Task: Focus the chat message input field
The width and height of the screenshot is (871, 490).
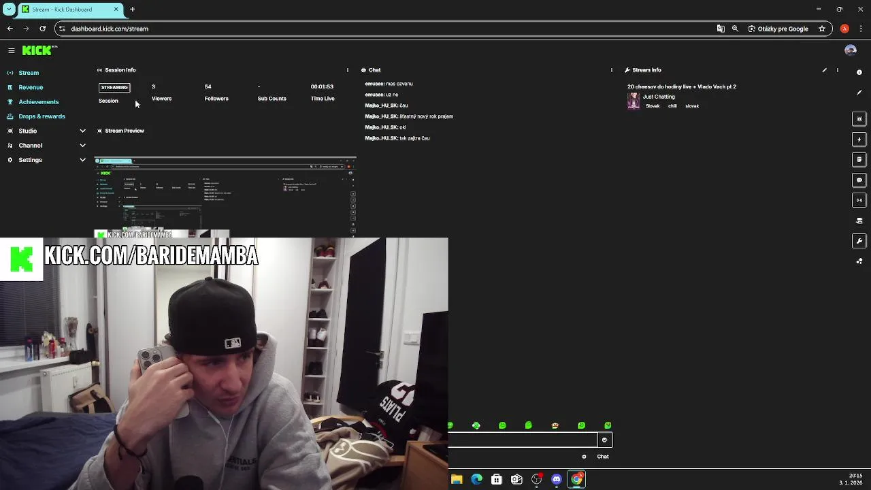Action: (523, 440)
